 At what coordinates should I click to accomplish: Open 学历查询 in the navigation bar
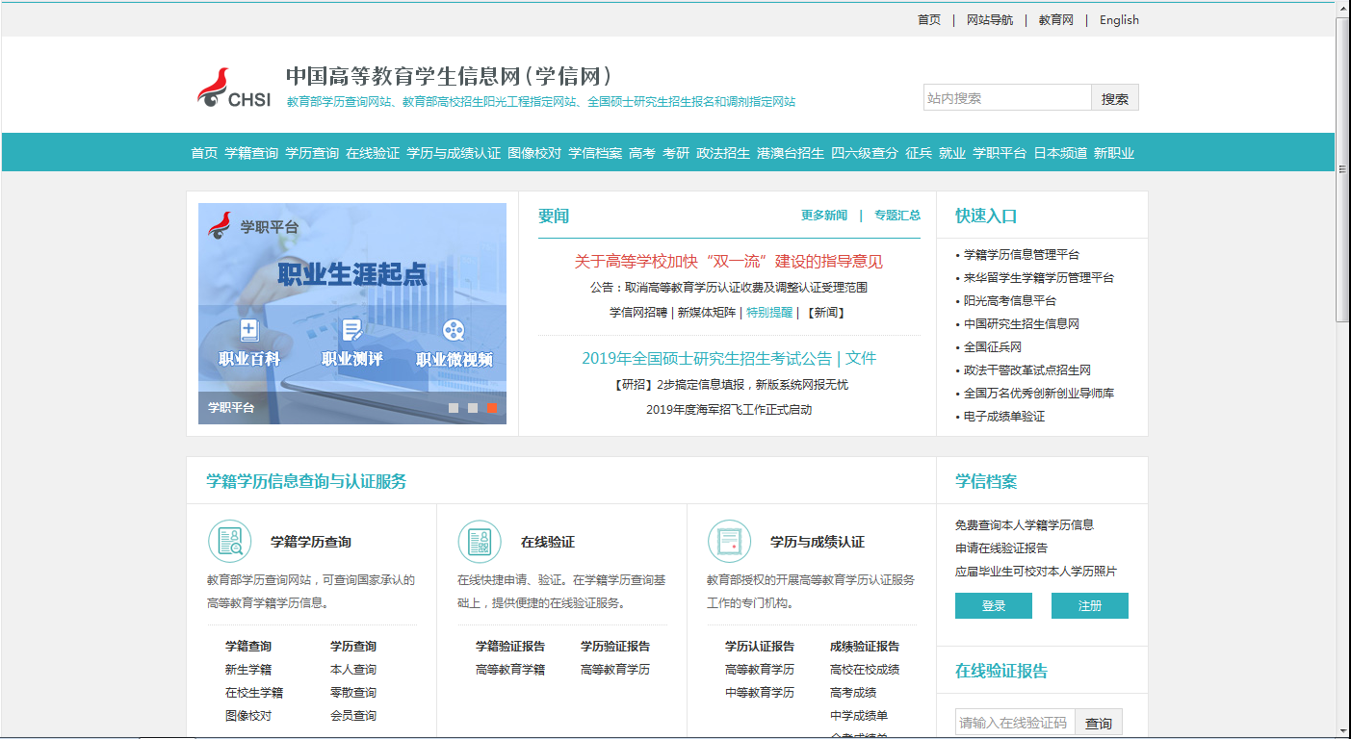click(x=312, y=153)
